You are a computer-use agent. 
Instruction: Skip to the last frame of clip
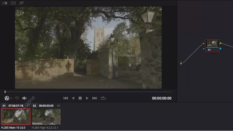click(94, 98)
